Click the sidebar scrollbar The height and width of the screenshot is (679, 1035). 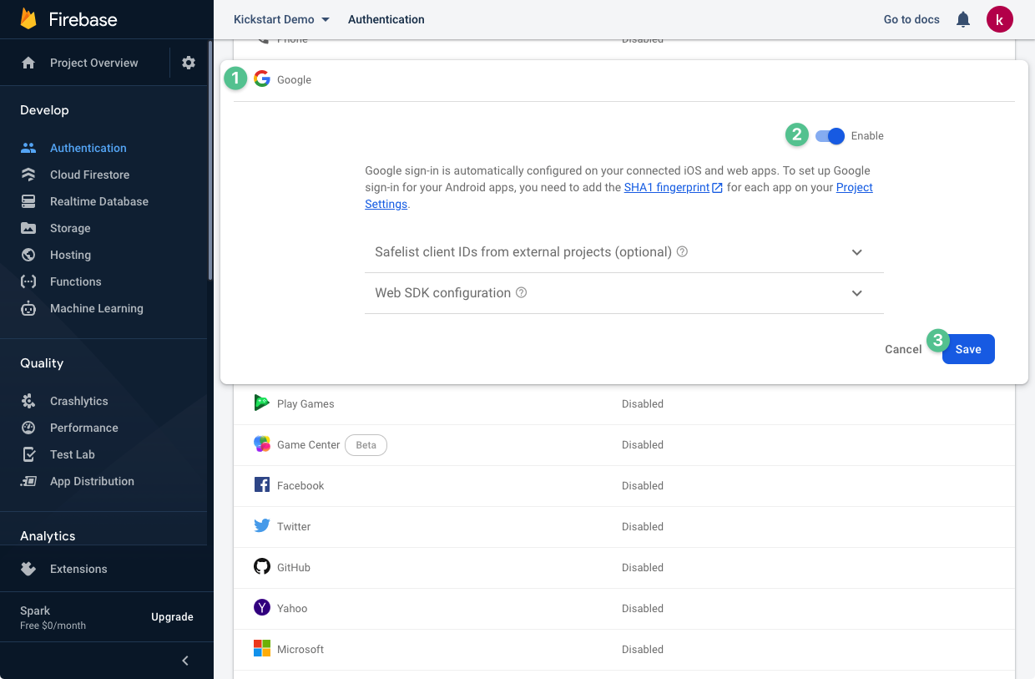(x=210, y=159)
